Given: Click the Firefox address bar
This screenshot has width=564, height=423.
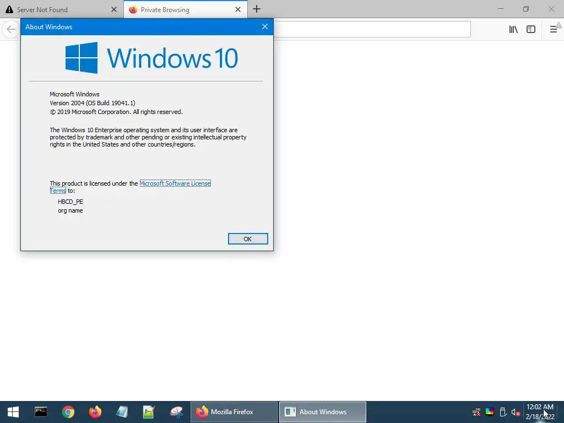Looking at the screenshot, I should click(x=372, y=29).
